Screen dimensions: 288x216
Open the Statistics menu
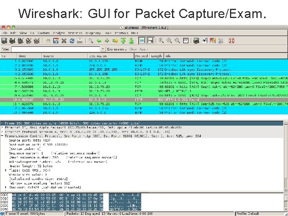pos(75,33)
